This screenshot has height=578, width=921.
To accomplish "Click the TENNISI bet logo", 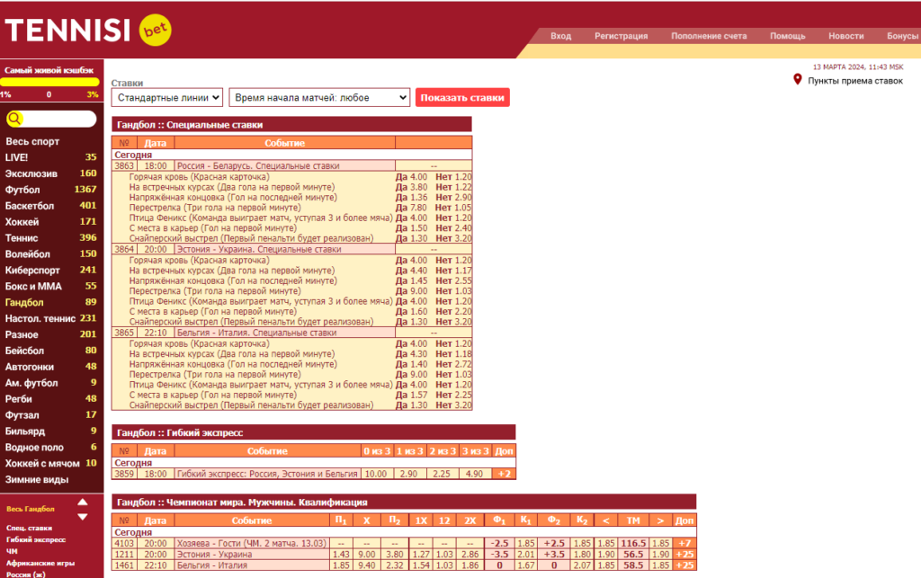I will coord(88,30).
